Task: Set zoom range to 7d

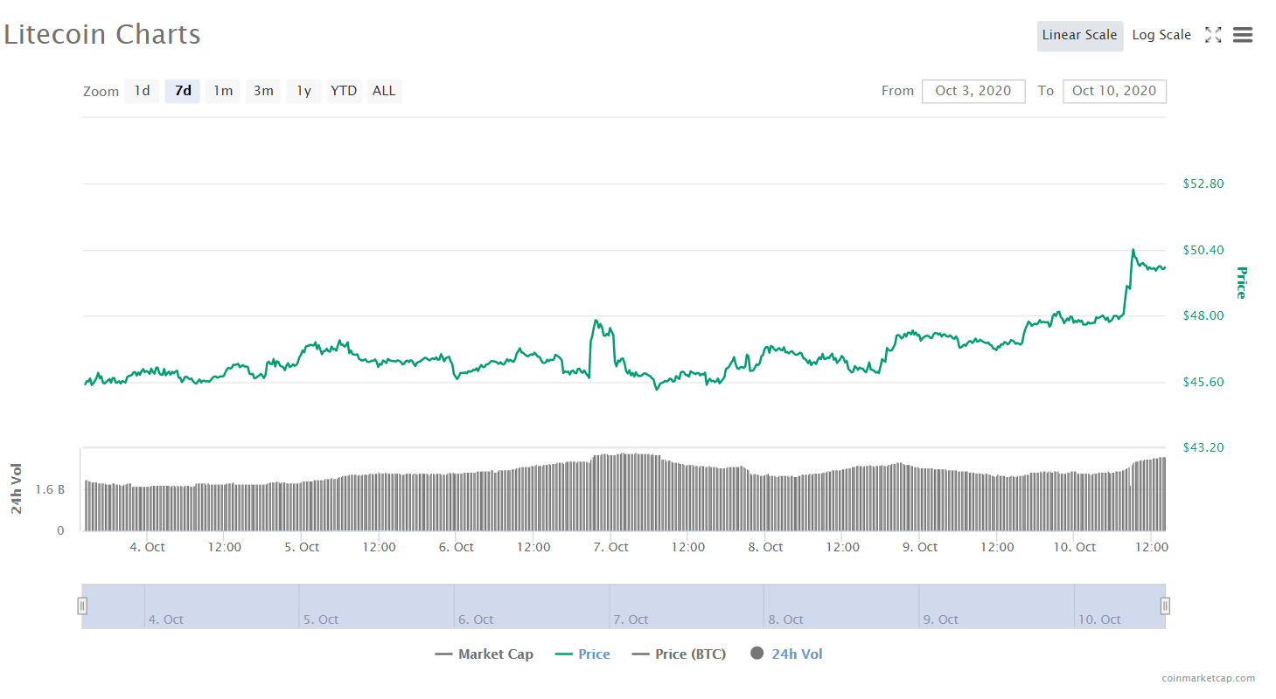Action: pos(183,91)
